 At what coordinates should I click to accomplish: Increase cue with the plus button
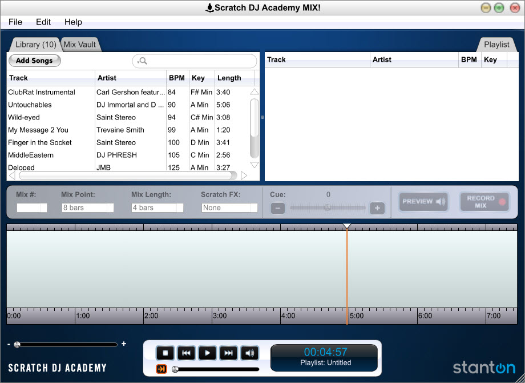(377, 208)
